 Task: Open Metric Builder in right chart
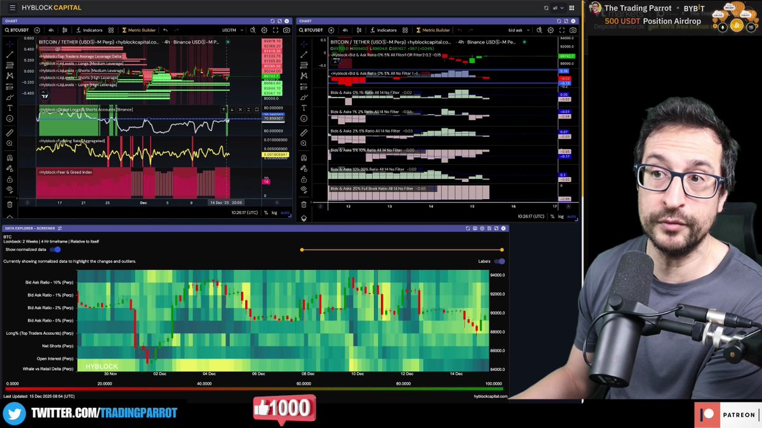[432, 30]
